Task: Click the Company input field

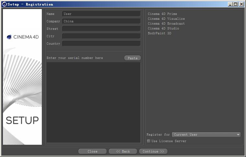Action: 101,21
